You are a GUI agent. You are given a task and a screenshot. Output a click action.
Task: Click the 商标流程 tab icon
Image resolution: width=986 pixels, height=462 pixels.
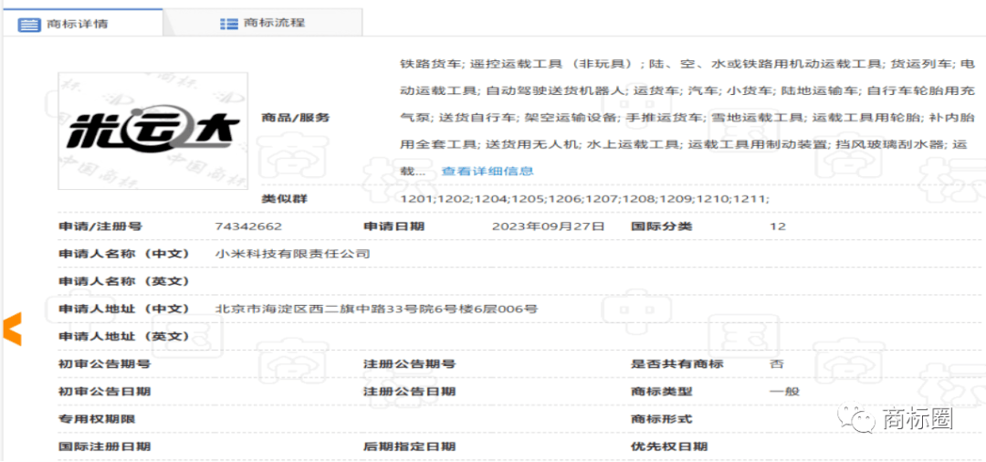coord(229,24)
